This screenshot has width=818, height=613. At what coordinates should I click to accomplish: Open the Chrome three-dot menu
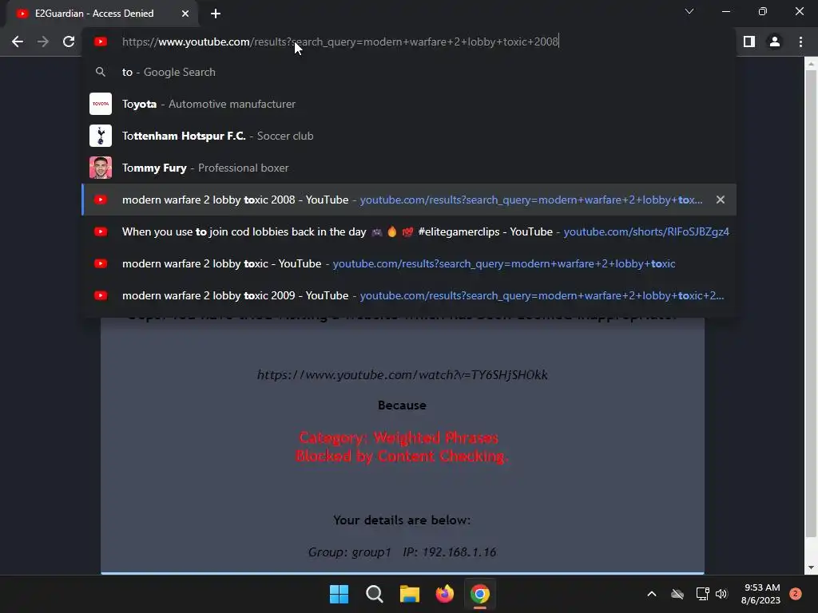click(800, 42)
